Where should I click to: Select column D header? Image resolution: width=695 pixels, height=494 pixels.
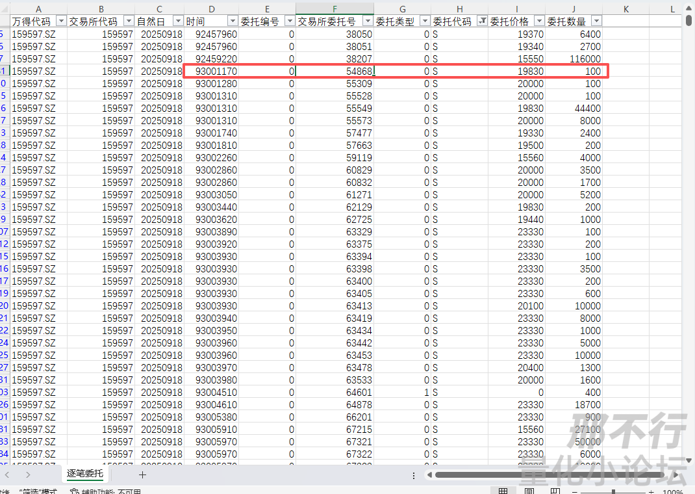click(x=212, y=9)
